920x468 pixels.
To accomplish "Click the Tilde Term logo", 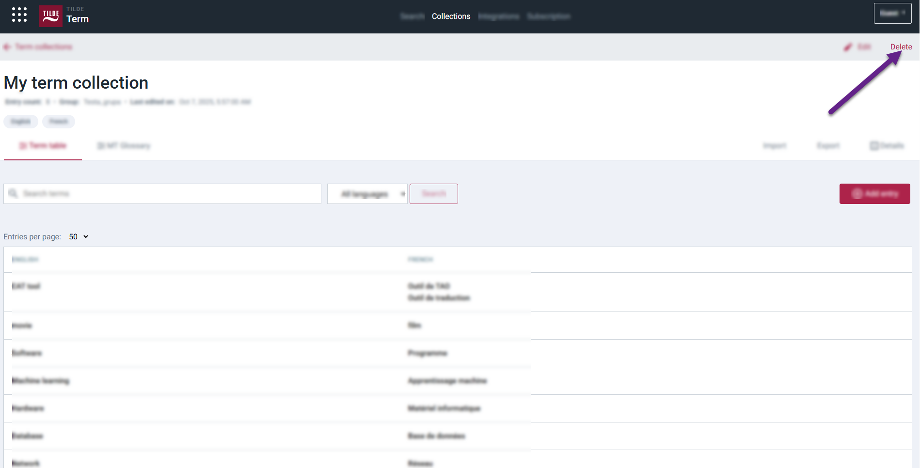I will [50, 16].
